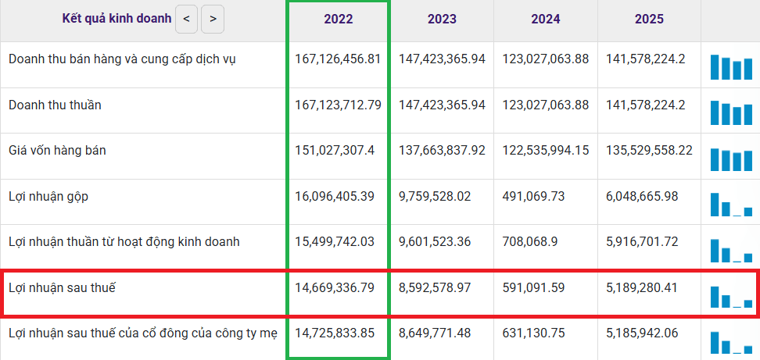Click Lợi nhuận sau thuế của cổ đông công ty mẹ
The height and width of the screenshot is (360, 760).
(143, 333)
